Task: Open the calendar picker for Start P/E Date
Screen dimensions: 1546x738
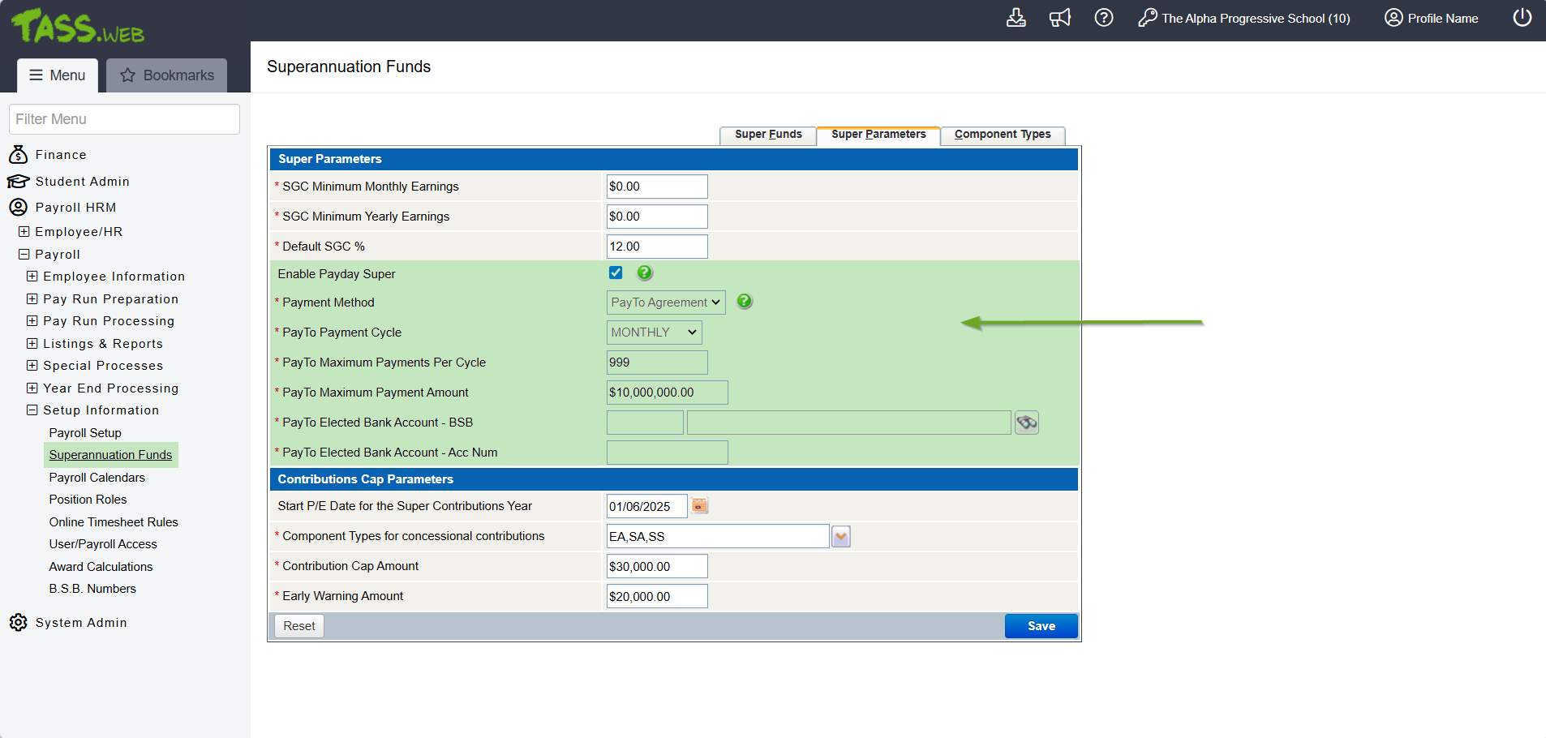Action: tap(700, 506)
